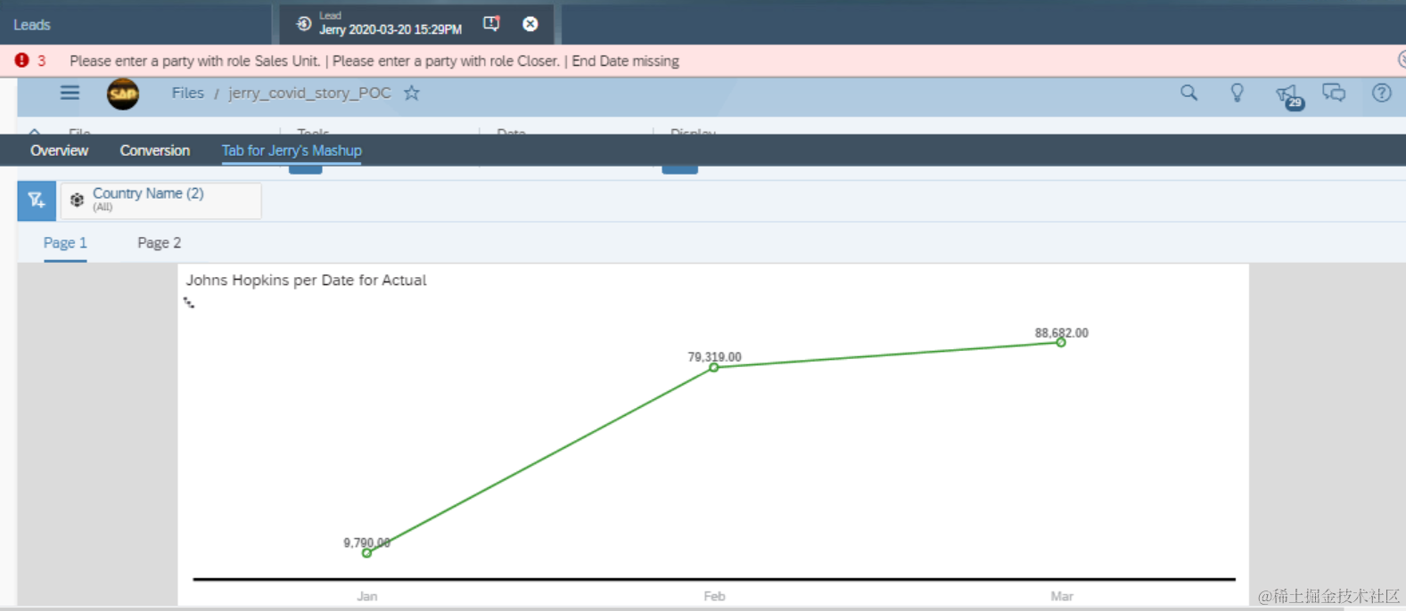Select the Tab for Jerry's Mashup tab
The width and height of the screenshot is (1406, 611).
[x=292, y=151]
